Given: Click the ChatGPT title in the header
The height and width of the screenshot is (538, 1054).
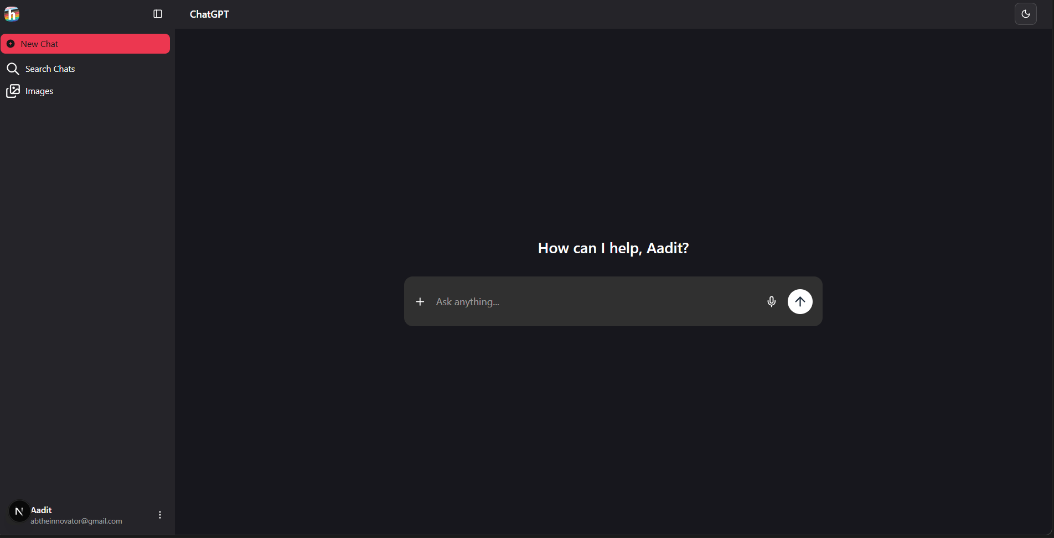Looking at the screenshot, I should click(209, 14).
